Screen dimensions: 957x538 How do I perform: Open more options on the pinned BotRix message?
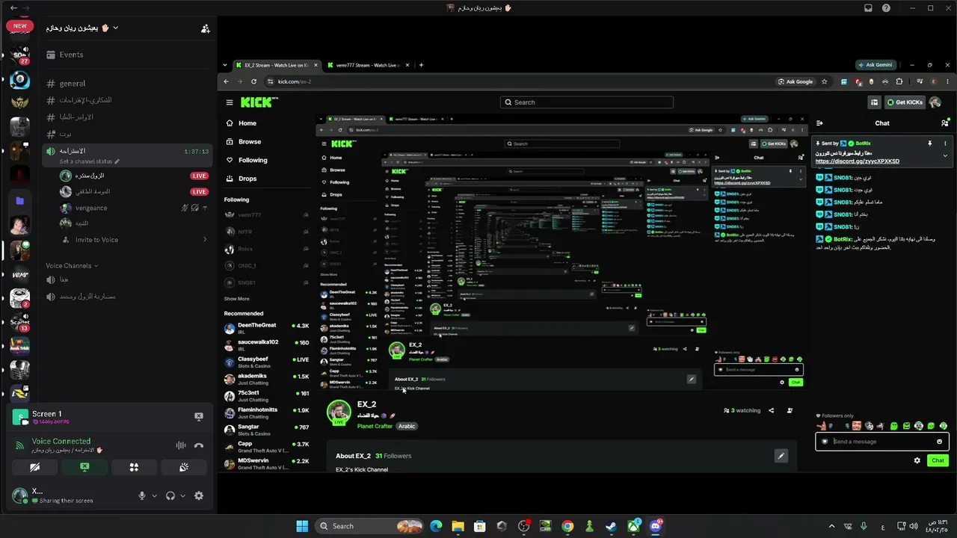point(945,143)
